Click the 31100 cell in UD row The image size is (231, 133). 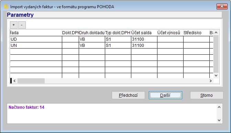pyautogui.click(x=144, y=39)
